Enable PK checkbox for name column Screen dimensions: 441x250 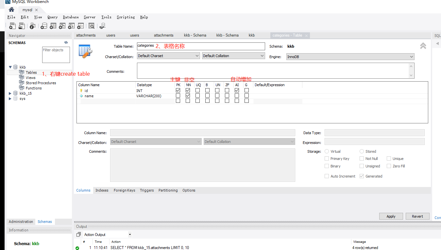click(x=178, y=96)
